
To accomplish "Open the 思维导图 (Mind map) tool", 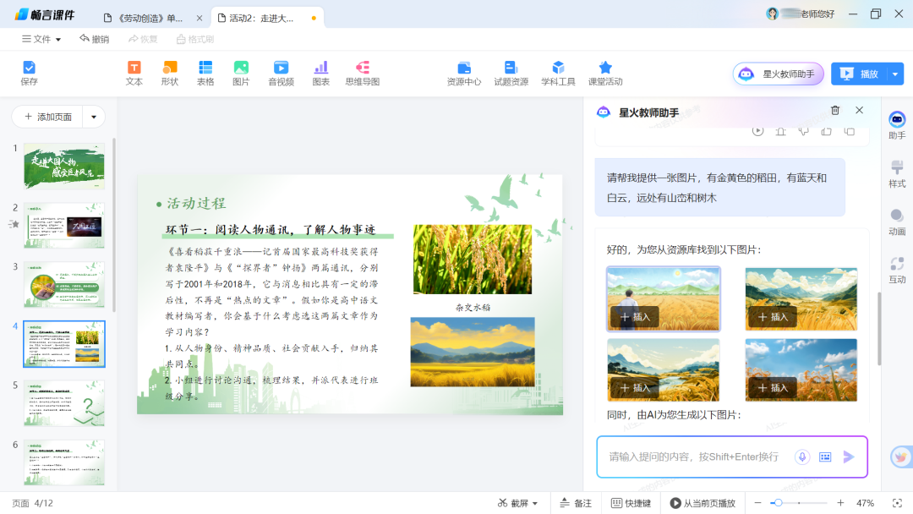I will [x=362, y=72].
